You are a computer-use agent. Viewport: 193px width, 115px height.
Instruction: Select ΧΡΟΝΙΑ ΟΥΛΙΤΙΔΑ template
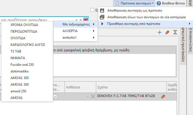coord(24,25)
